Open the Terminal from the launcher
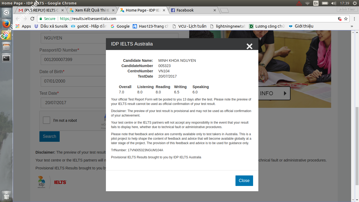The image size is (359, 202). click(6, 58)
